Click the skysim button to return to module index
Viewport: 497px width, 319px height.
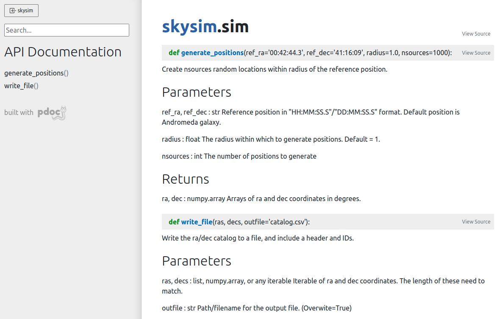click(21, 10)
